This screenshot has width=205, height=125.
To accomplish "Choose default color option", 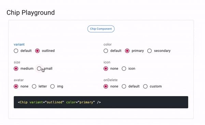I will (106, 51).
